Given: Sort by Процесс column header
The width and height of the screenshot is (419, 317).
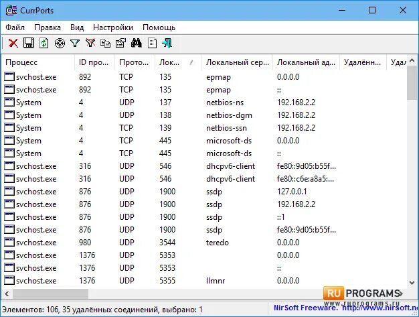Looking at the screenshot, I should point(38,62).
